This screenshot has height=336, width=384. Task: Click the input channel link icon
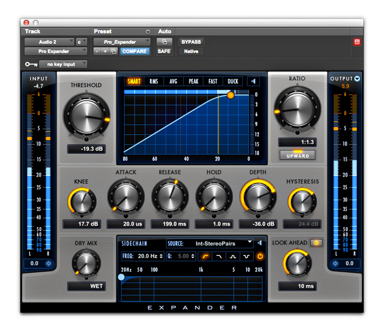(48, 264)
